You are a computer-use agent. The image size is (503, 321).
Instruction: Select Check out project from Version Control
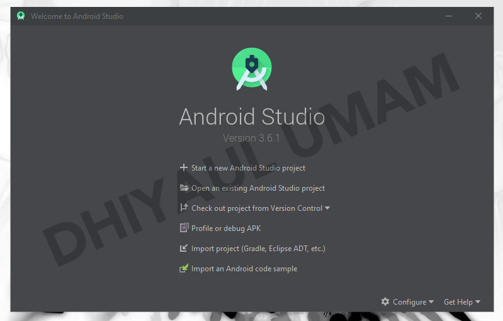point(257,208)
